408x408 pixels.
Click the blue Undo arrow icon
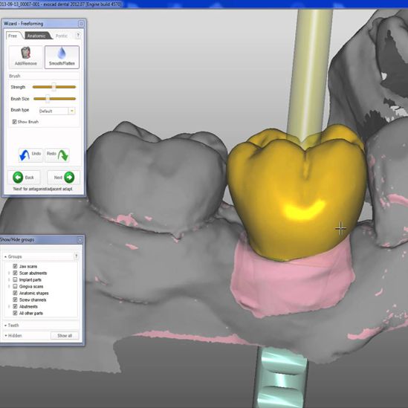[x=25, y=155]
